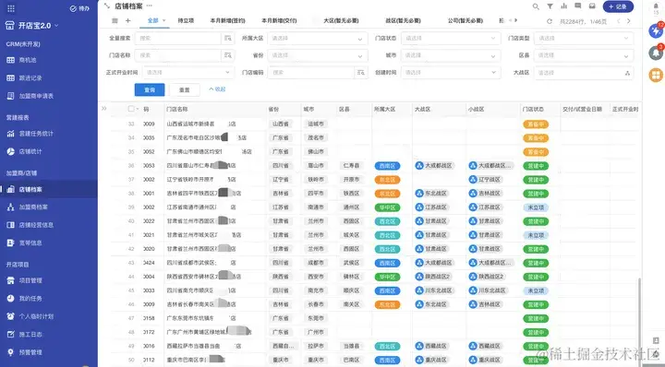Open the 创建时间 dropdown

click(x=451, y=72)
